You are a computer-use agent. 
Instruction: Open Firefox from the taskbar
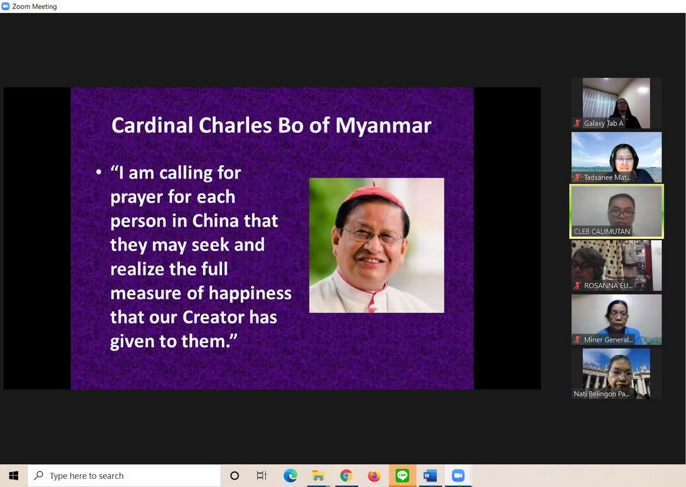tap(374, 476)
